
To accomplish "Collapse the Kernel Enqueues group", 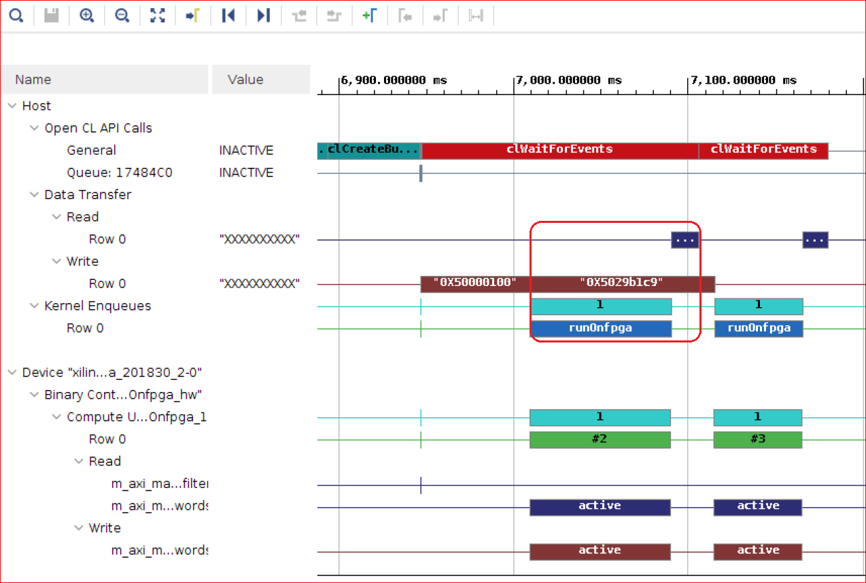I will pos(35,306).
